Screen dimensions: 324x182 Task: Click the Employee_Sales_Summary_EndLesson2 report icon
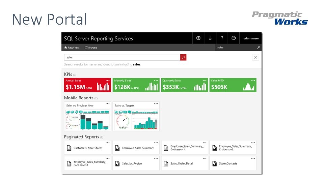(x=215, y=148)
